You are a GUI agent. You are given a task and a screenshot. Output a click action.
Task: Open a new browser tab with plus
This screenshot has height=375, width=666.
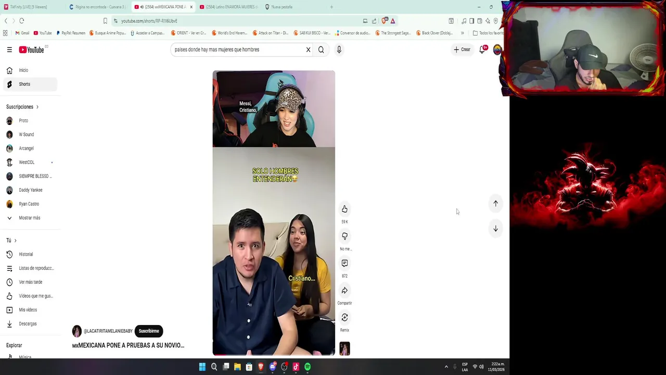click(331, 7)
